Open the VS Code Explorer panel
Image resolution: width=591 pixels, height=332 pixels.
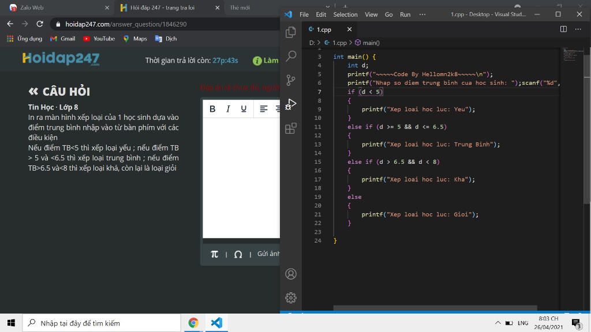tap(291, 32)
